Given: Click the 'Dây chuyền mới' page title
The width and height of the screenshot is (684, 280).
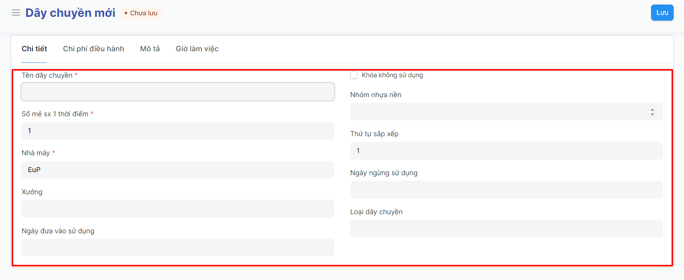Looking at the screenshot, I should coord(70,13).
